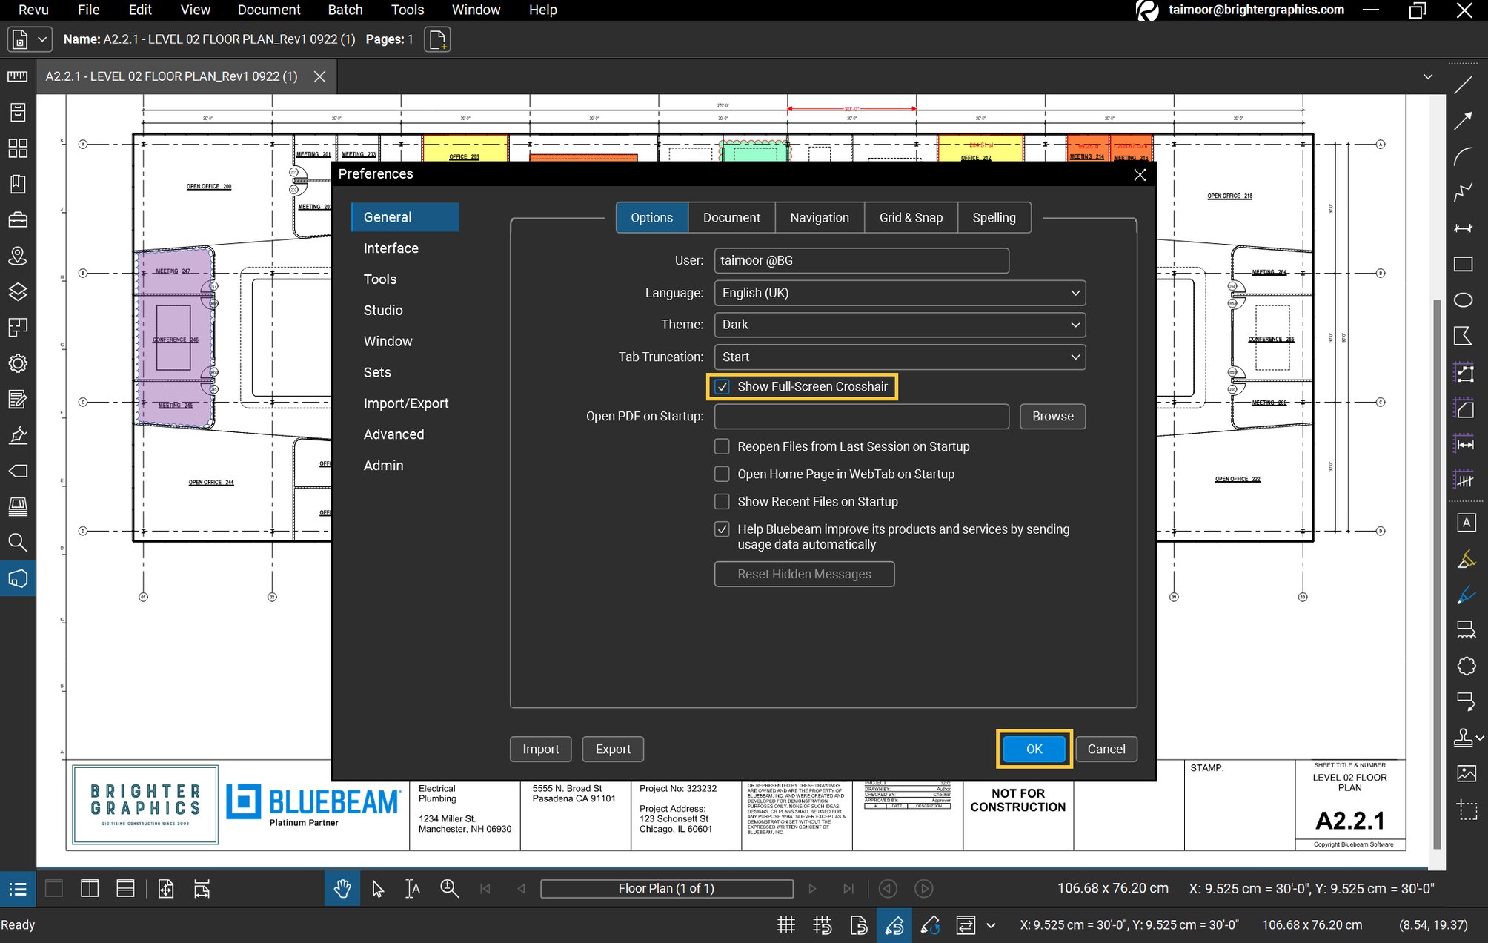1488x943 pixels.
Task: Select the Search tool in left sidebar
Action: [x=18, y=543]
